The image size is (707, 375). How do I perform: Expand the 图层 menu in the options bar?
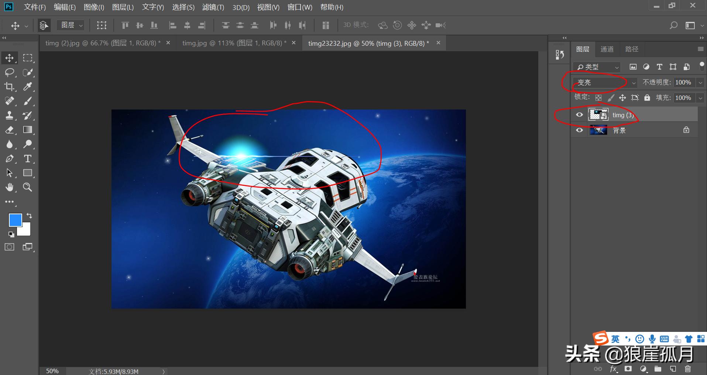coord(70,25)
